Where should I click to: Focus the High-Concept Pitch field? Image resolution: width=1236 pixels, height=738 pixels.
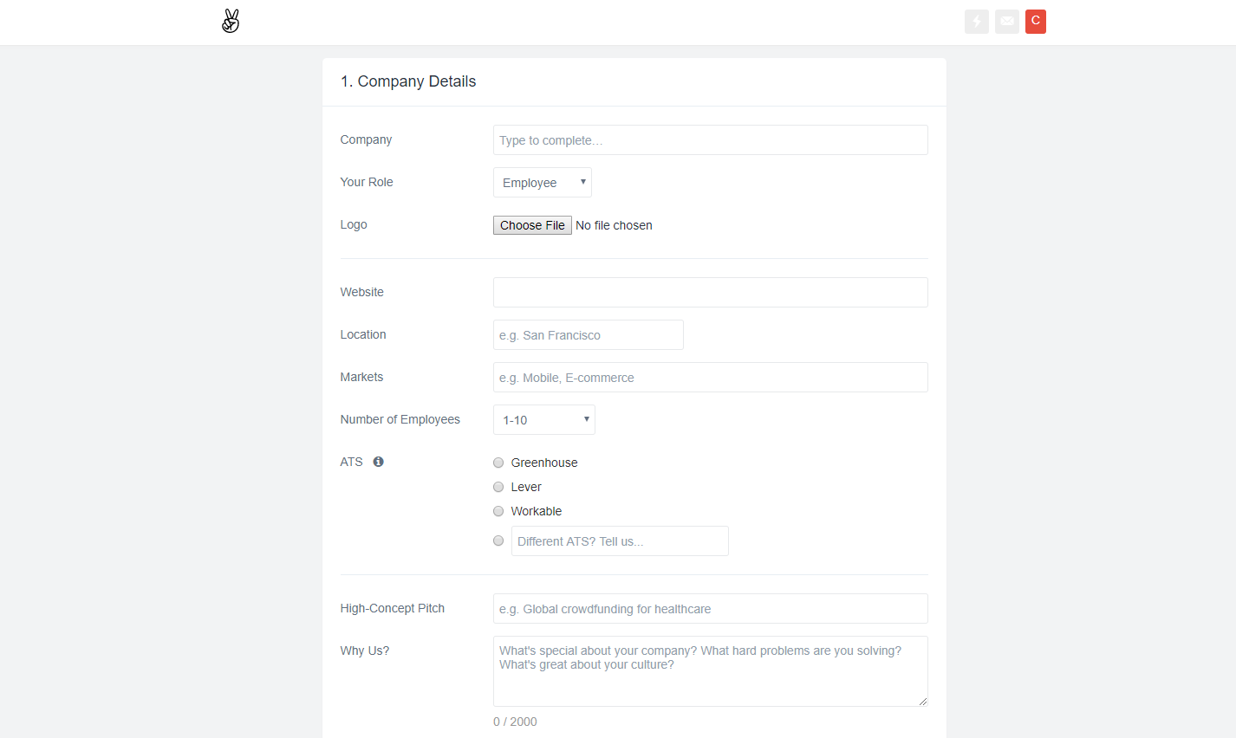(711, 609)
